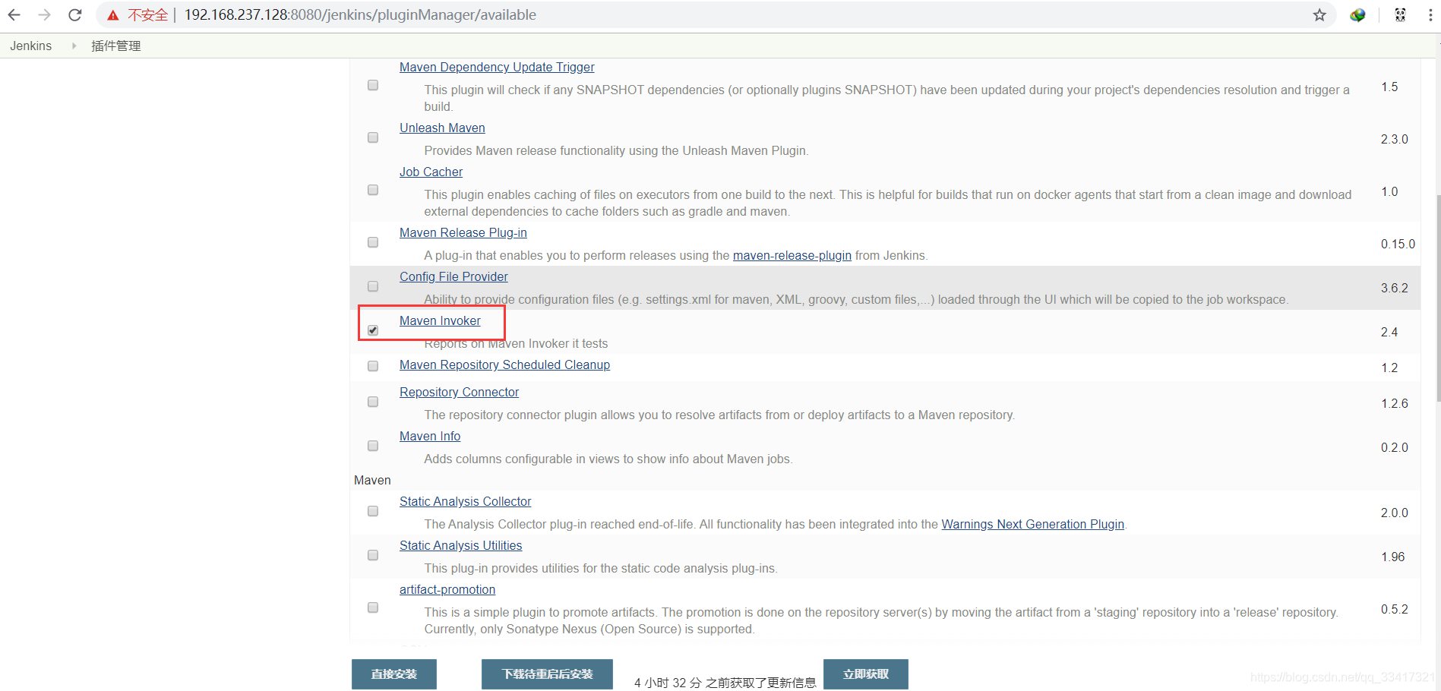Select the Maven Info checkbox

[373, 446]
